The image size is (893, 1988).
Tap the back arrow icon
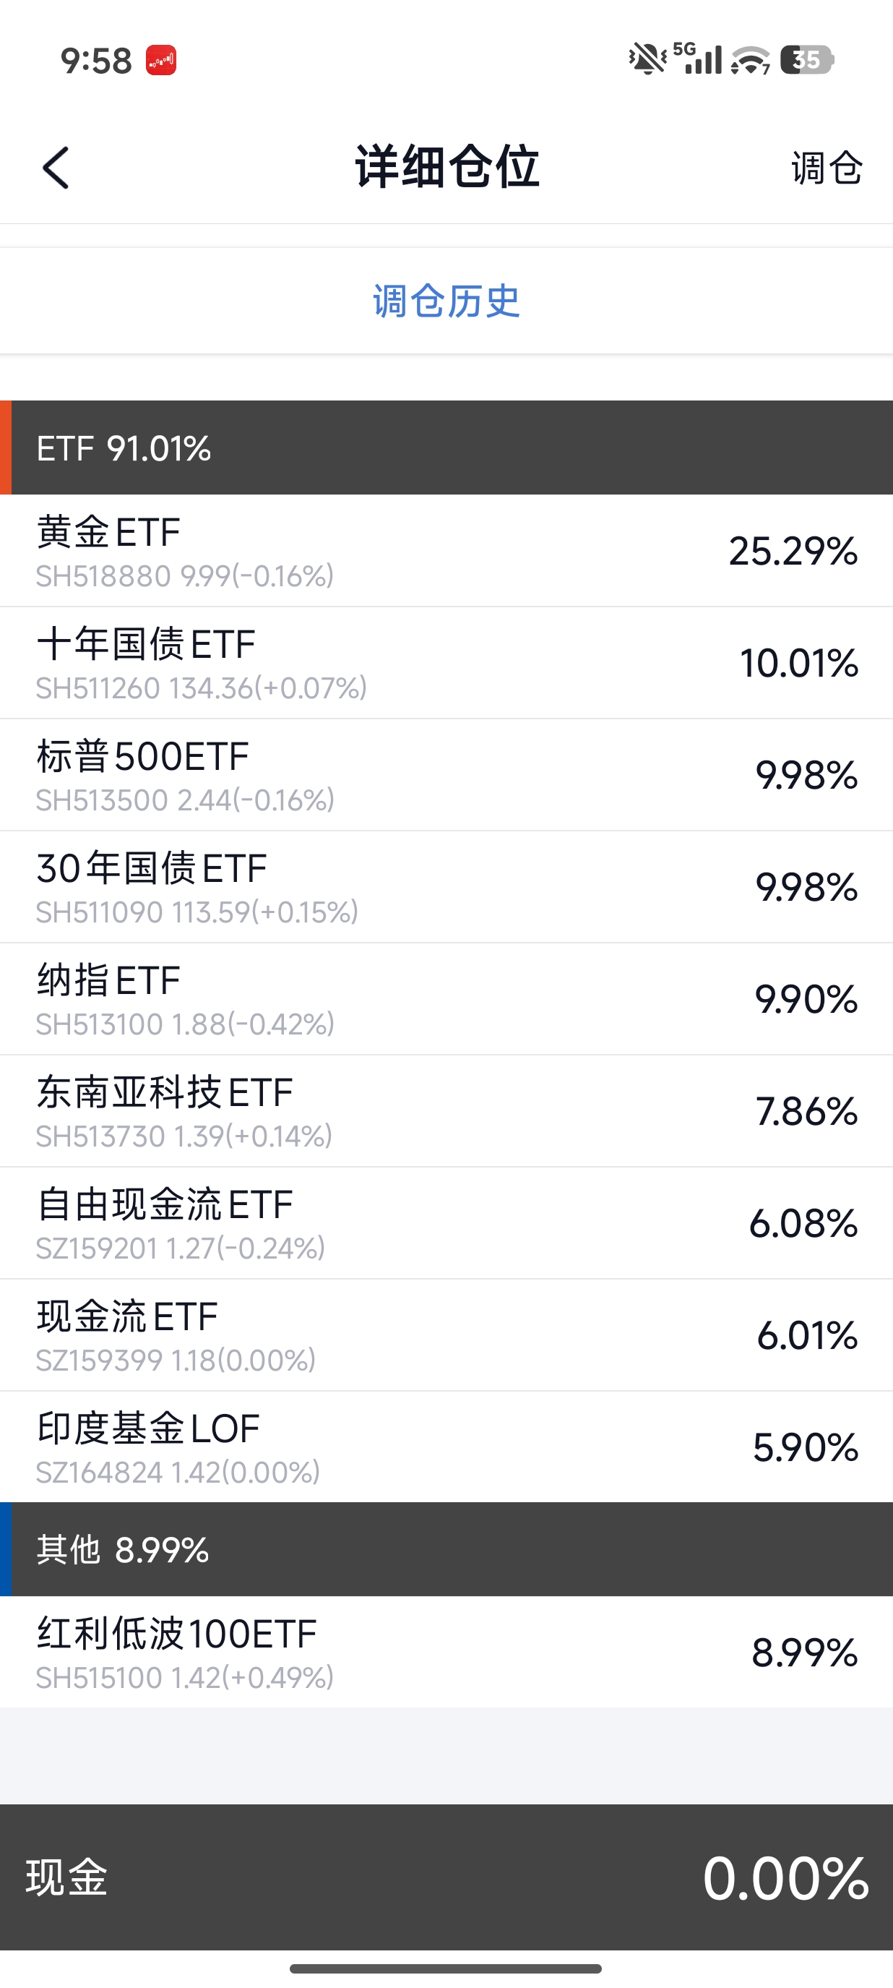[x=56, y=168]
